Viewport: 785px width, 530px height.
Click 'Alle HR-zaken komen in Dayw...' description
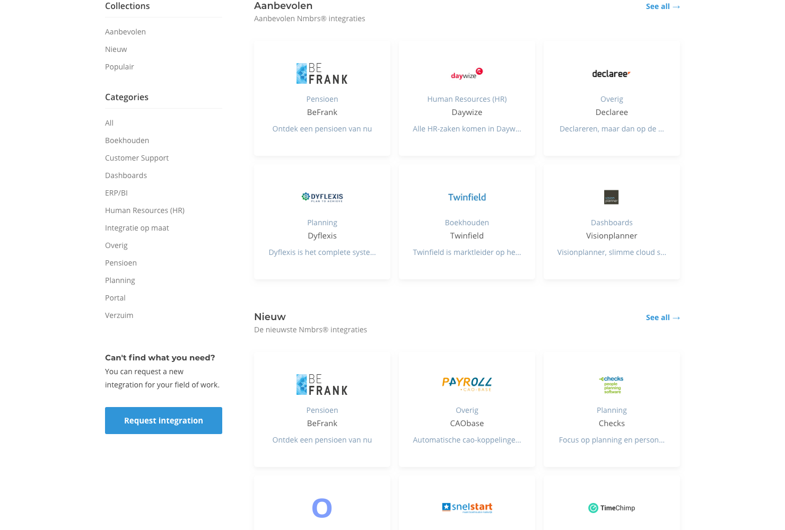click(467, 129)
